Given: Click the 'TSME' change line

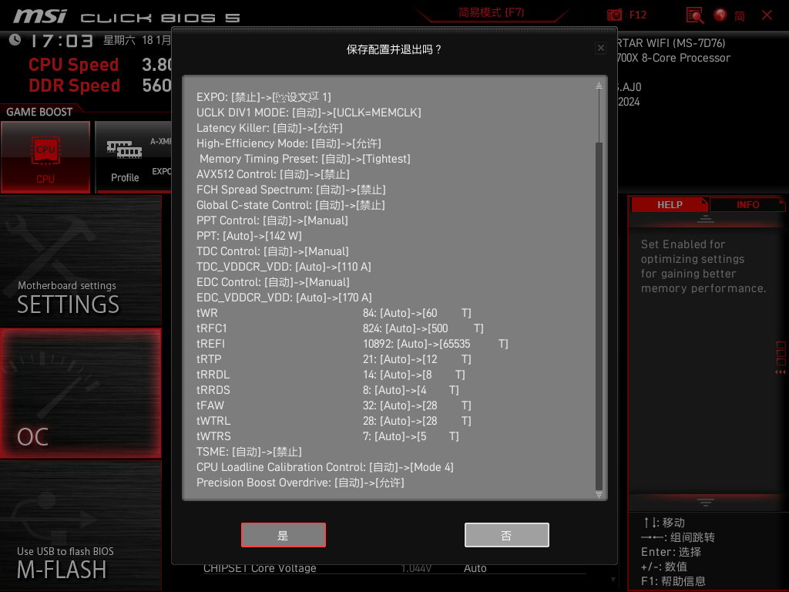Looking at the screenshot, I should pyautogui.click(x=249, y=452).
